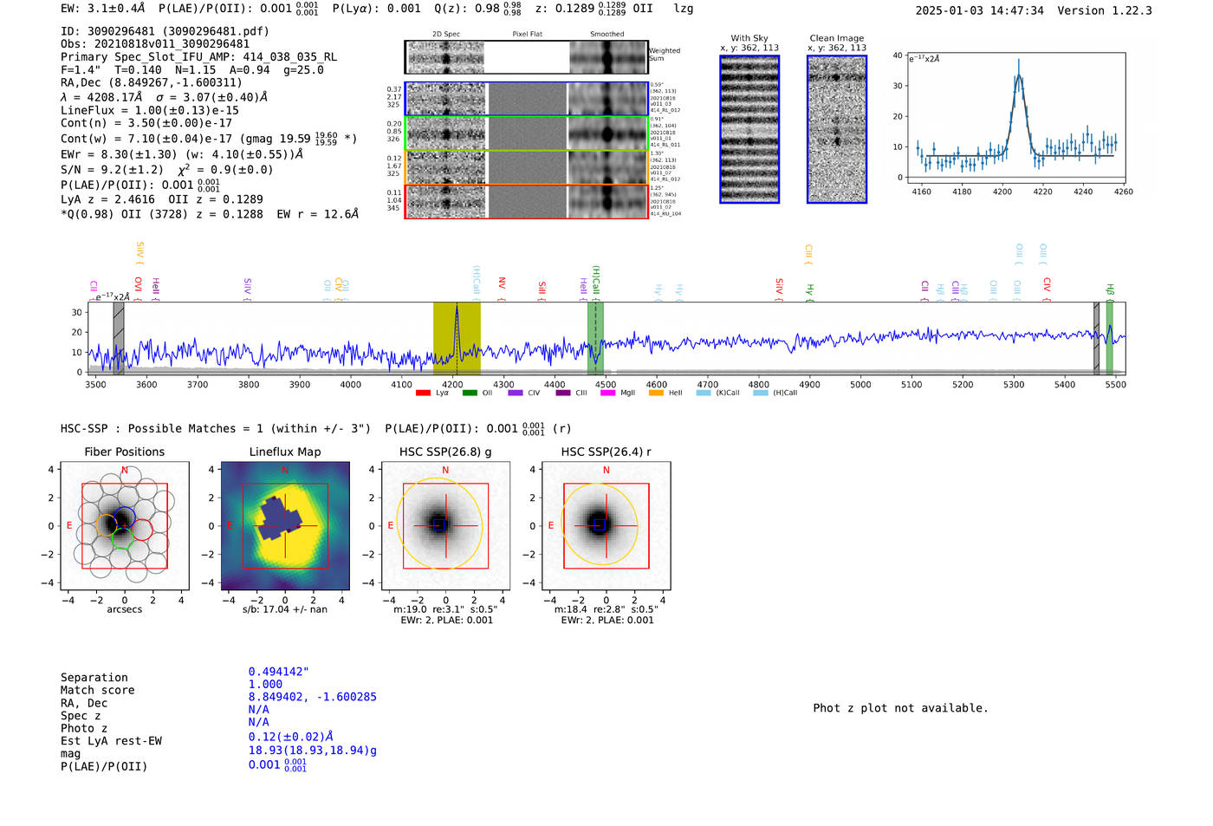Screen dimensions: 1213x826
Task: Click the s/b: 17.04 +/- nan caption
Action: (x=285, y=609)
